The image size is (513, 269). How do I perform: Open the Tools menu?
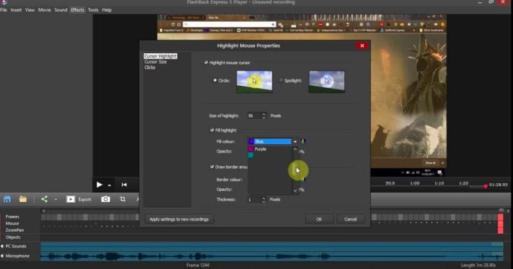[x=93, y=10]
